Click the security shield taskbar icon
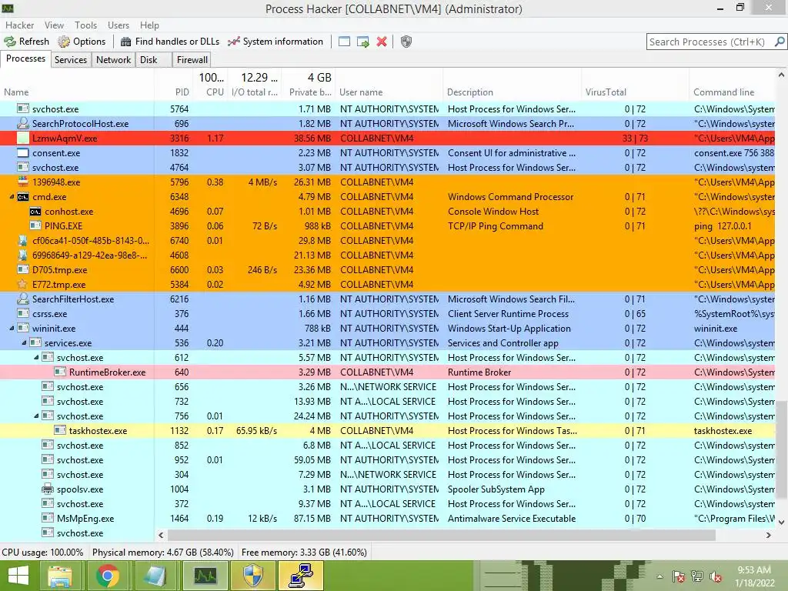The width and height of the screenshot is (788, 591). [x=252, y=576]
